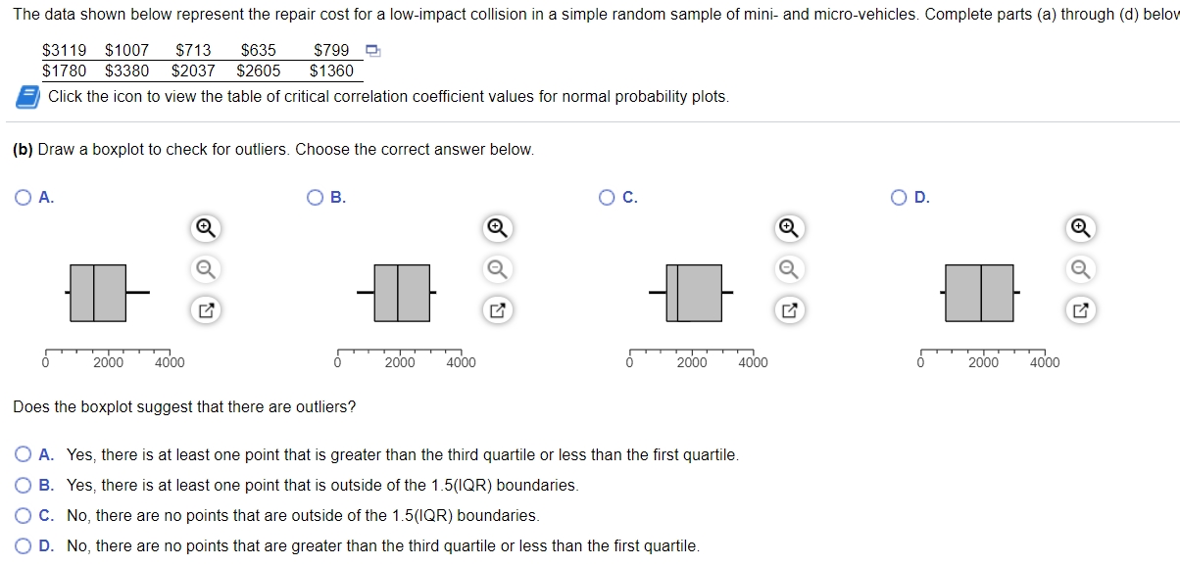Zoom in on option A's boxplot graph

(203, 228)
